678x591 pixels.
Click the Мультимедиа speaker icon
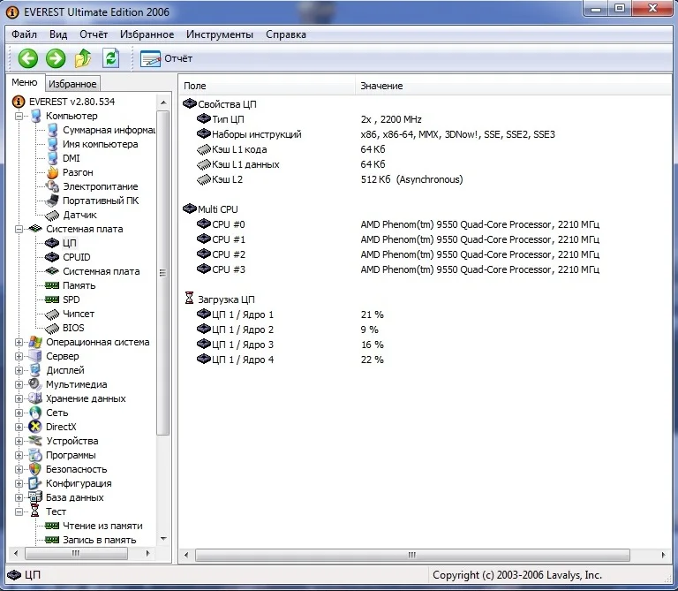[x=35, y=384]
